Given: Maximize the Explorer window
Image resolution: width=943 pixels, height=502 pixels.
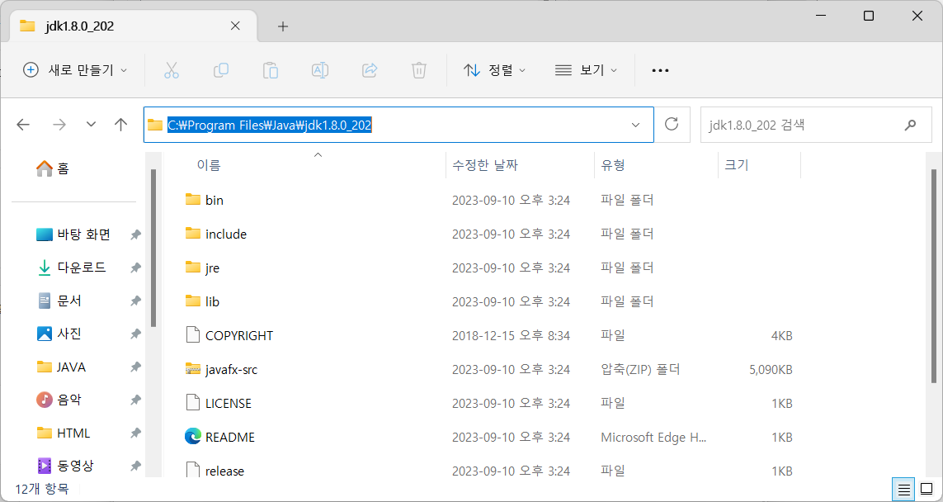Looking at the screenshot, I should (x=869, y=16).
